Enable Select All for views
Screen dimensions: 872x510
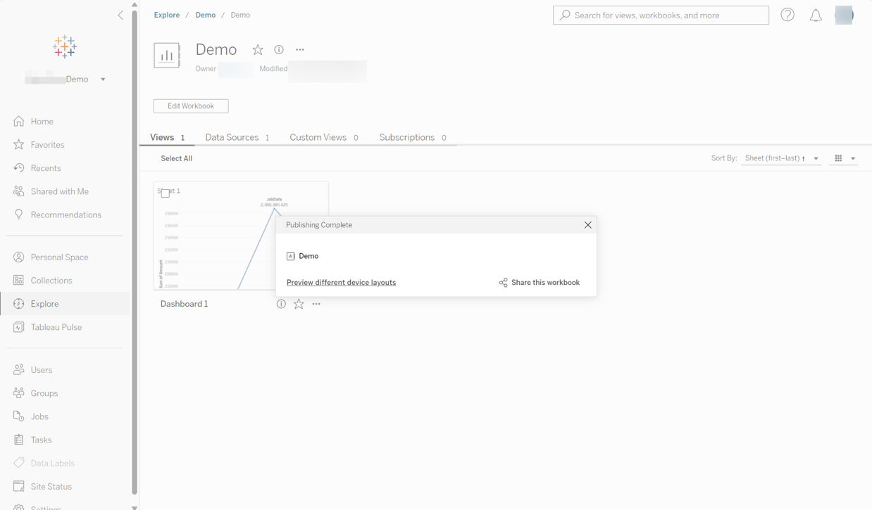pos(176,158)
